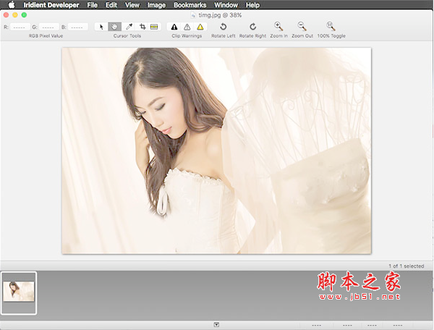This screenshot has width=434, height=330.
Task: Select the timg.jpg thumbnail in filmstrip
Action: pos(19,292)
